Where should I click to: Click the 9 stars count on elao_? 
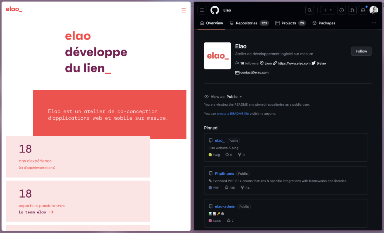[229, 155]
